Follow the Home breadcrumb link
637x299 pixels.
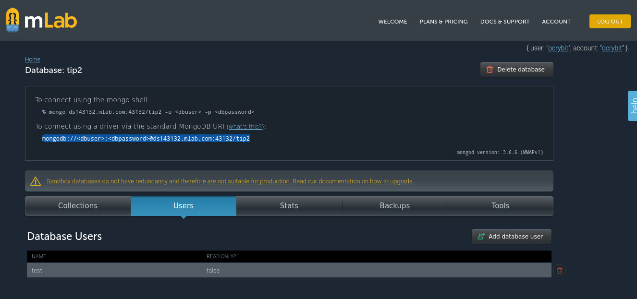[33, 60]
